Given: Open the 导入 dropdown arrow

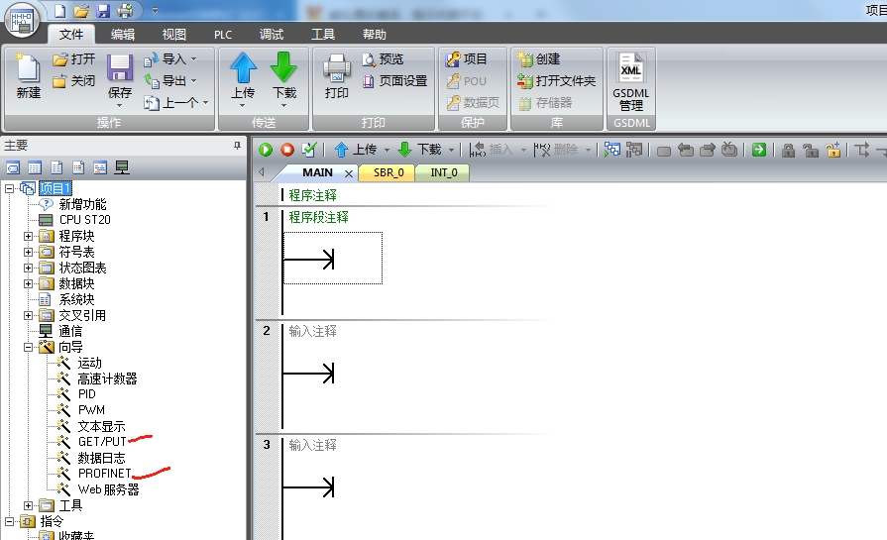Looking at the screenshot, I should tap(194, 59).
